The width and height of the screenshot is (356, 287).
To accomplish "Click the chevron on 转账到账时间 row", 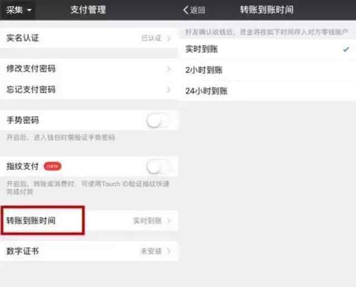I will tap(169, 221).
